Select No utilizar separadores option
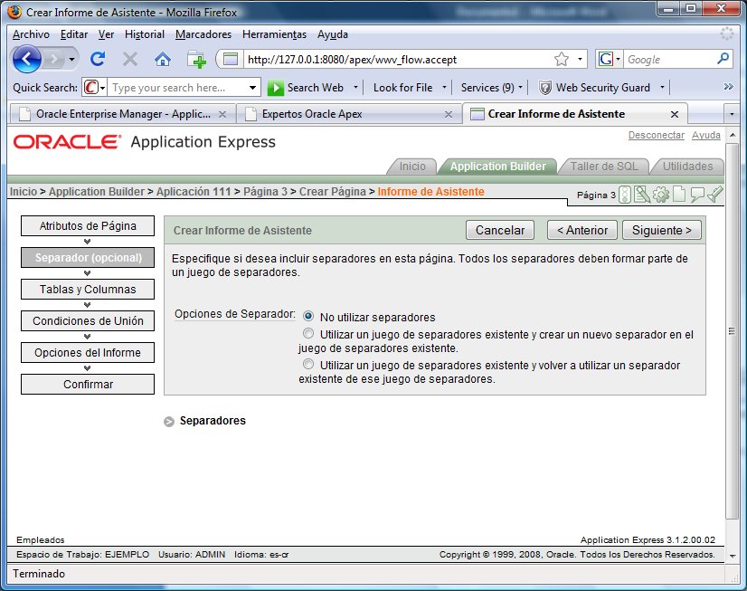 point(308,316)
